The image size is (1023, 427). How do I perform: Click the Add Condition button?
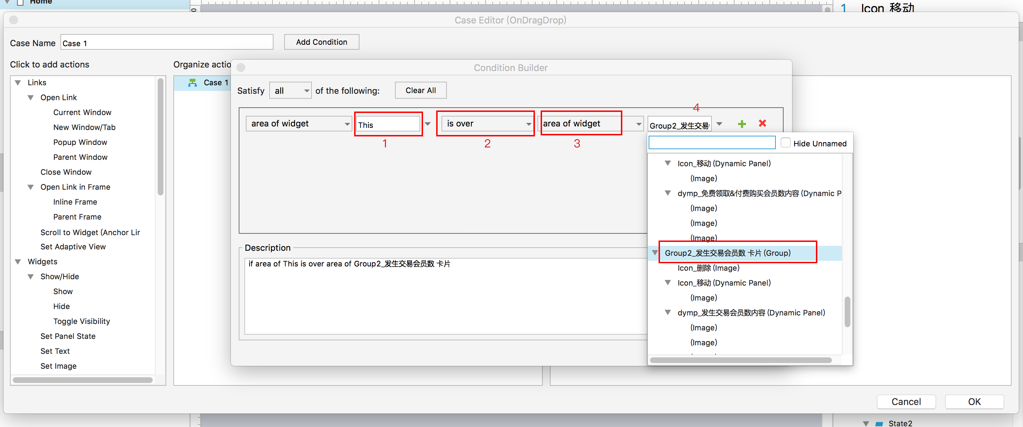[x=321, y=42]
